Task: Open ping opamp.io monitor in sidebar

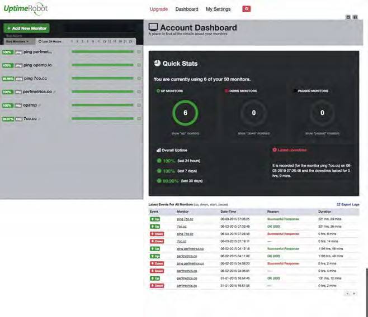Action: [x=37, y=65]
